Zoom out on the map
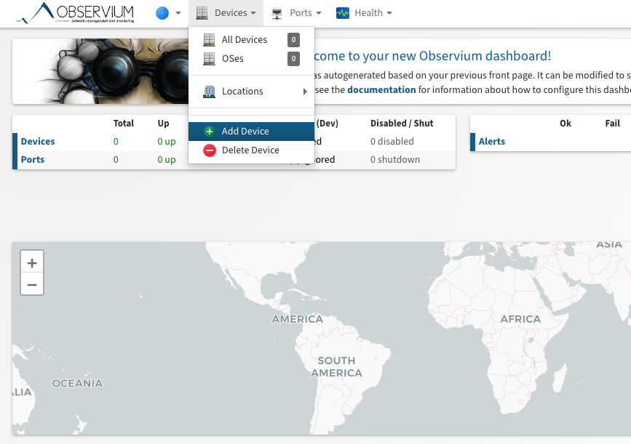631x444 pixels. (x=32, y=285)
